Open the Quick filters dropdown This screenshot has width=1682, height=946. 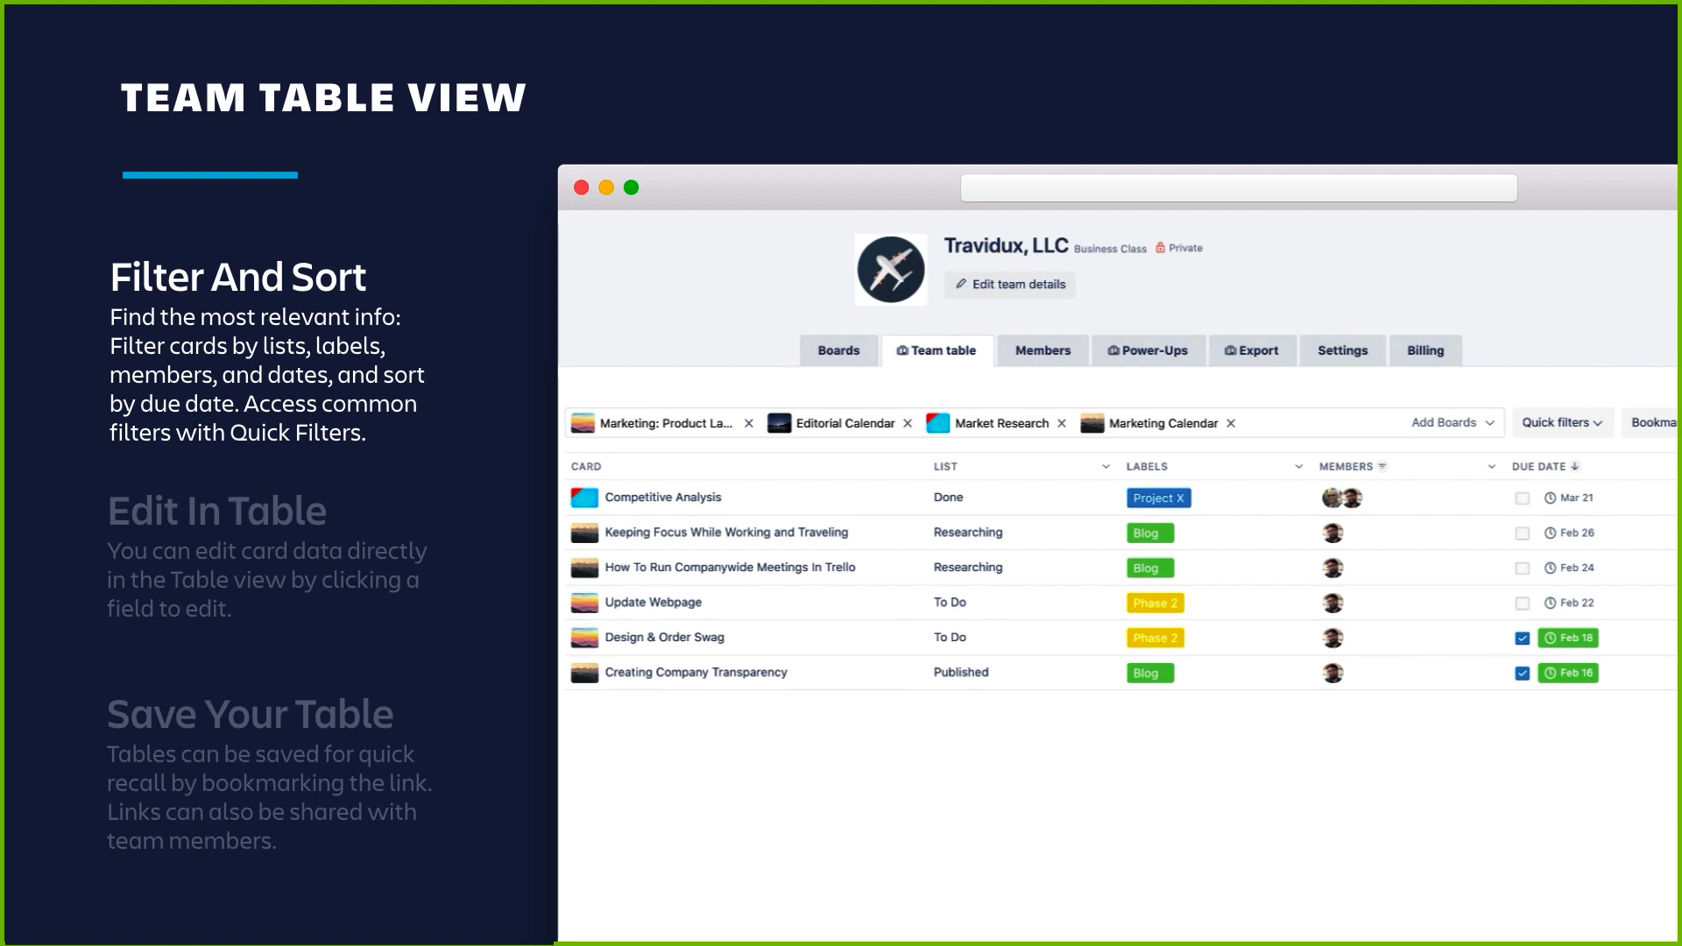(1561, 423)
